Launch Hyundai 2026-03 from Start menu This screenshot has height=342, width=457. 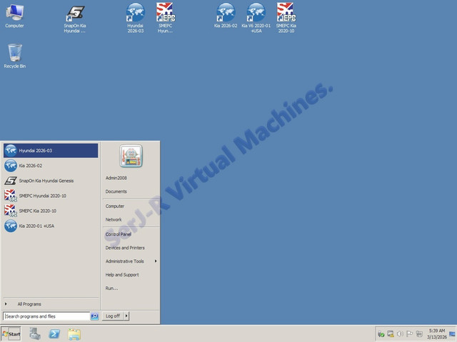(51, 151)
